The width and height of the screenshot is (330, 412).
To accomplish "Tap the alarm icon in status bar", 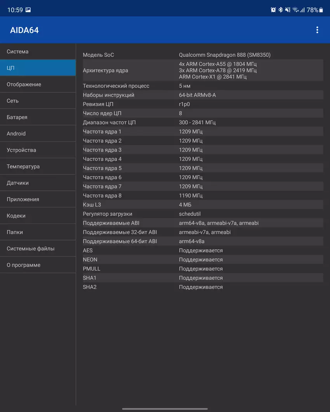I will click(273, 10).
